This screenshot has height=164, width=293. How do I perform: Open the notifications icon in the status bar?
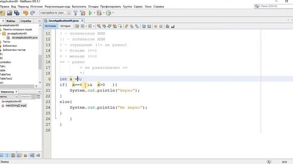click(269, 162)
